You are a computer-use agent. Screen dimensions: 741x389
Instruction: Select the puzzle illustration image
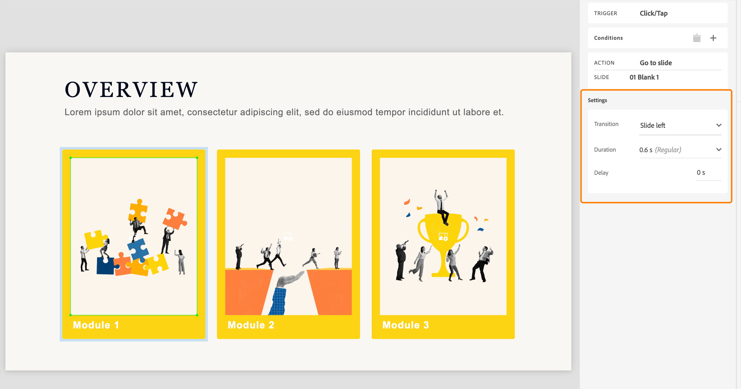tap(134, 236)
